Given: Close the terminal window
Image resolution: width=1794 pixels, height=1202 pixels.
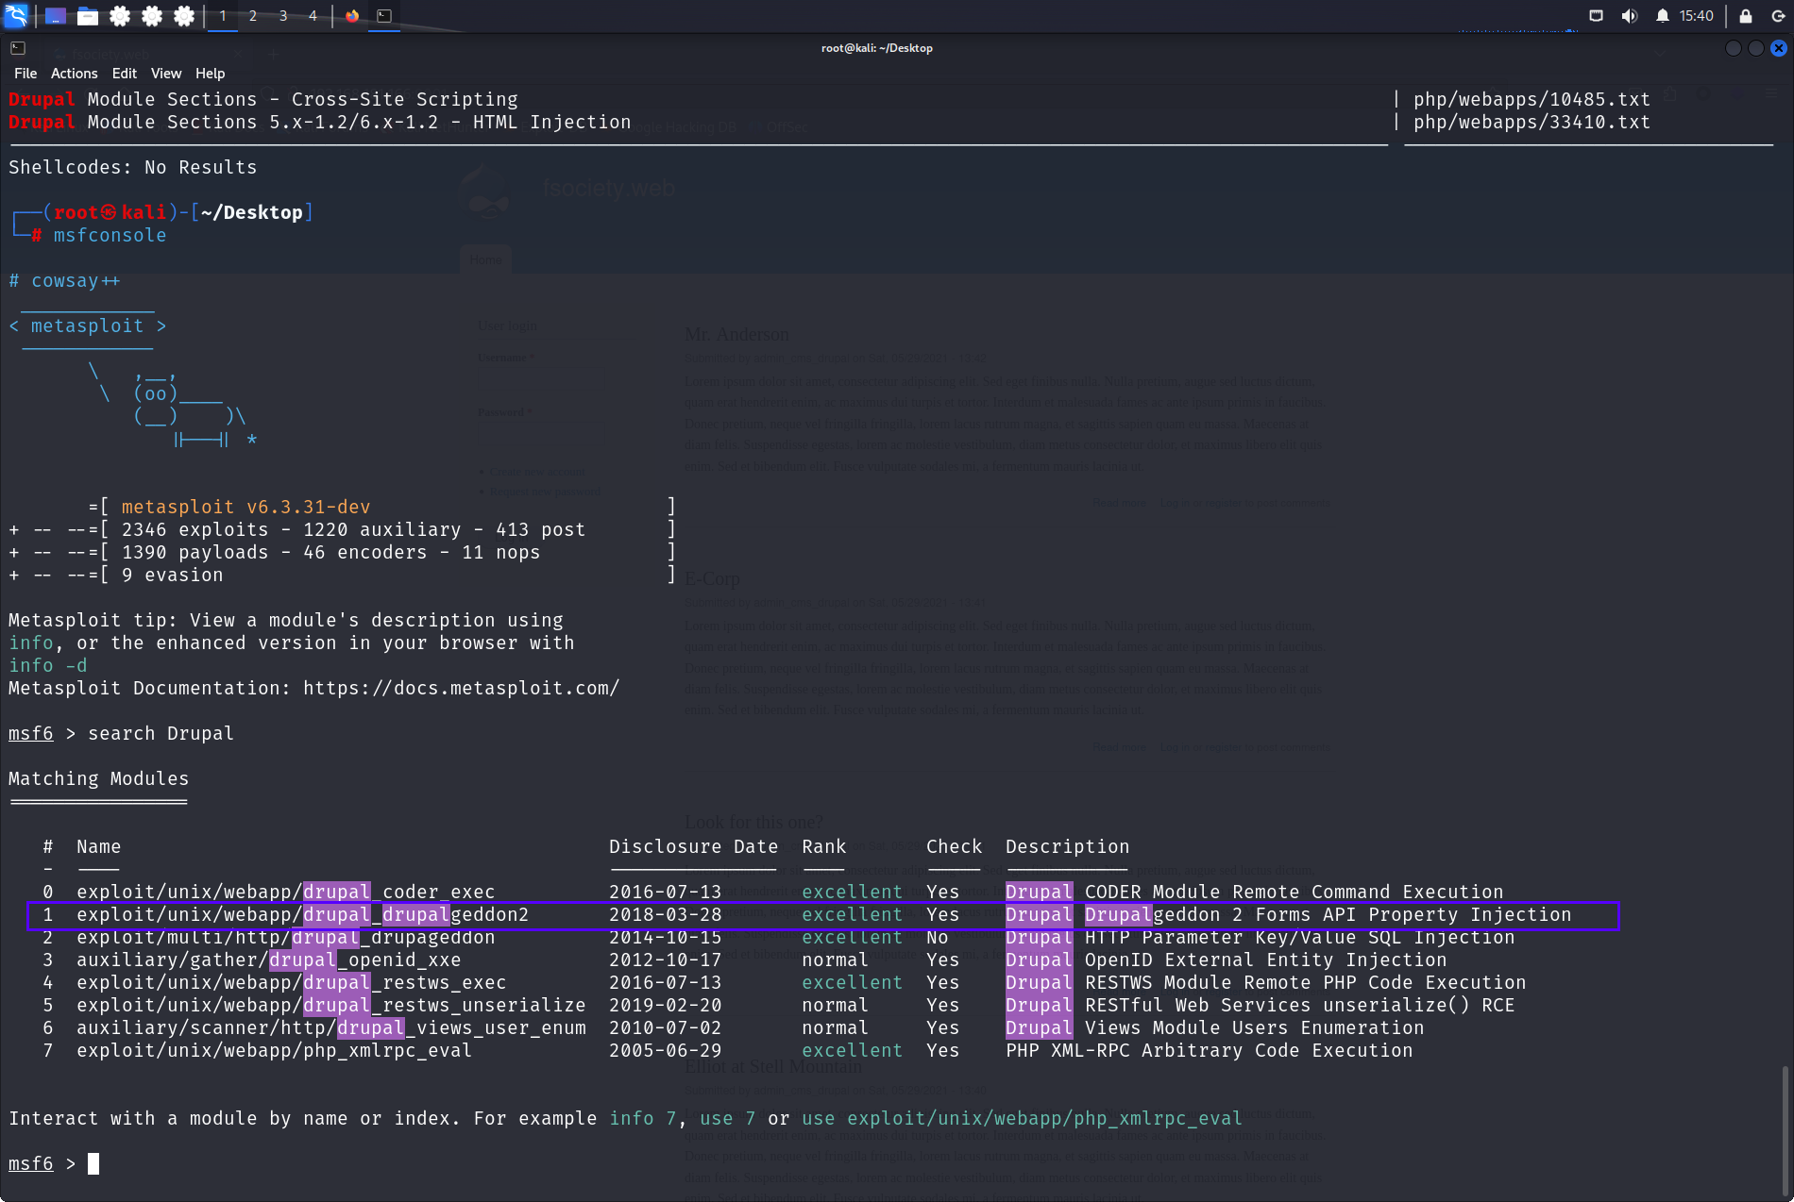Looking at the screenshot, I should 1778,48.
